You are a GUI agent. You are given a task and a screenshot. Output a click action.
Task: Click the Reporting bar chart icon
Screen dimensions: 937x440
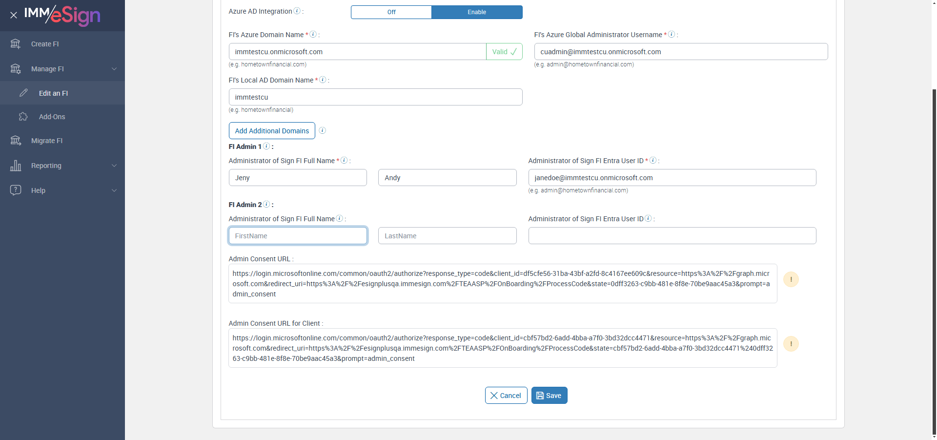coord(16,166)
